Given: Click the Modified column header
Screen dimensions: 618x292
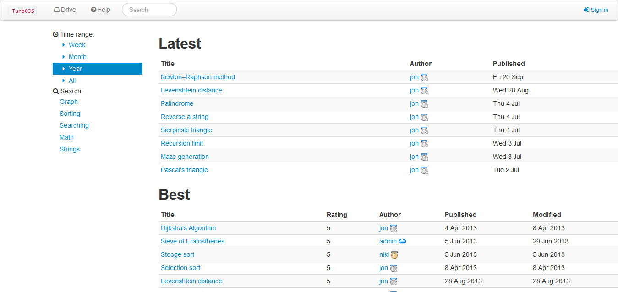Looking at the screenshot, I should coord(547,215).
